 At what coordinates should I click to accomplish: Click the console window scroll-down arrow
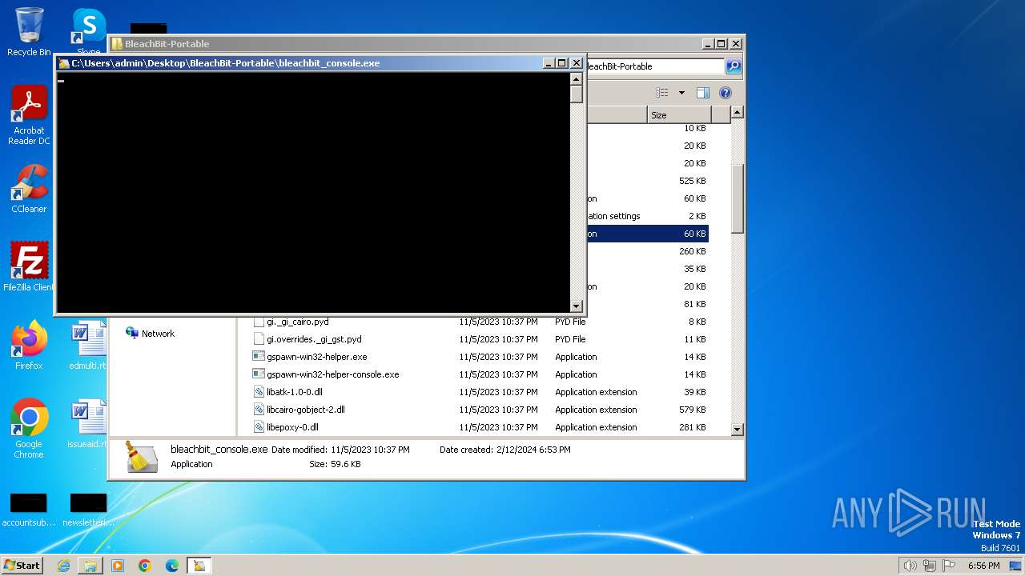(x=576, y=306)
